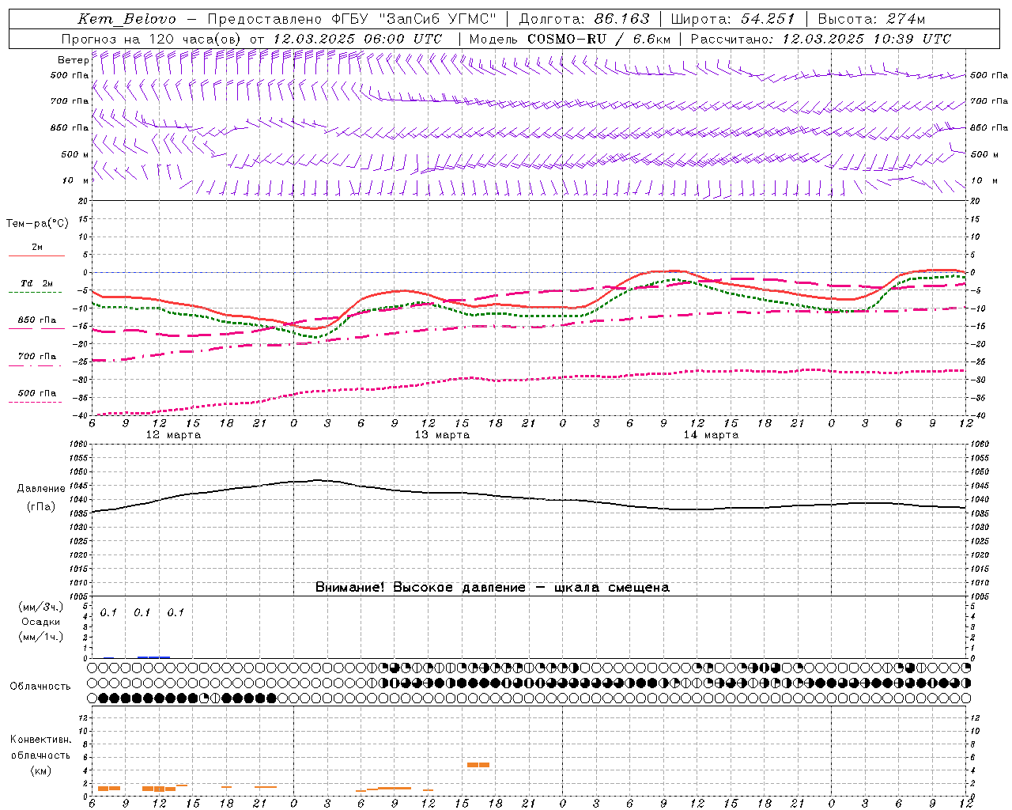Click the Широта: 54.251 value
Image resolution: width=1012 pixels, height=810 pixels.
point(732,19)
